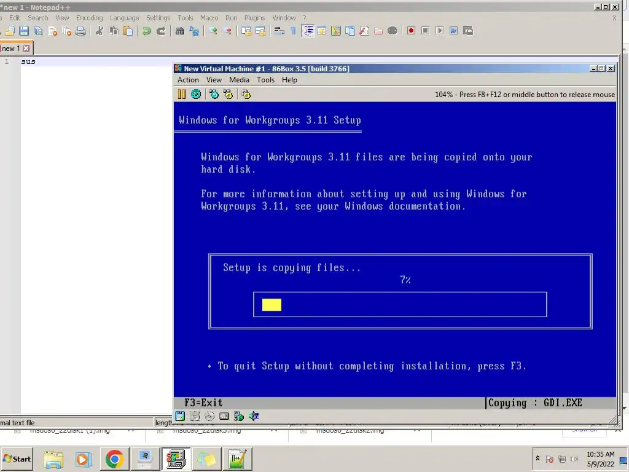Click the first floppy drive status icon
The height and width of the screenshot is (472, 629).
coord(180,416)
